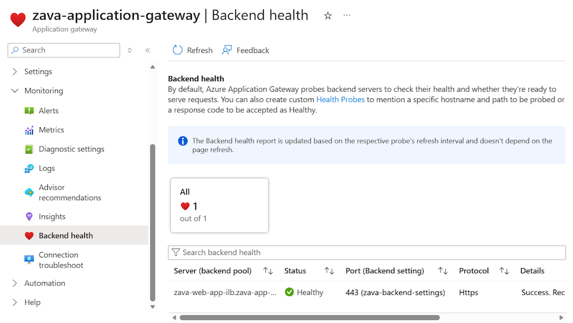Toggle sort on Port (Backend setting) column
Screen dimensions: 573x323
[443, 271]
